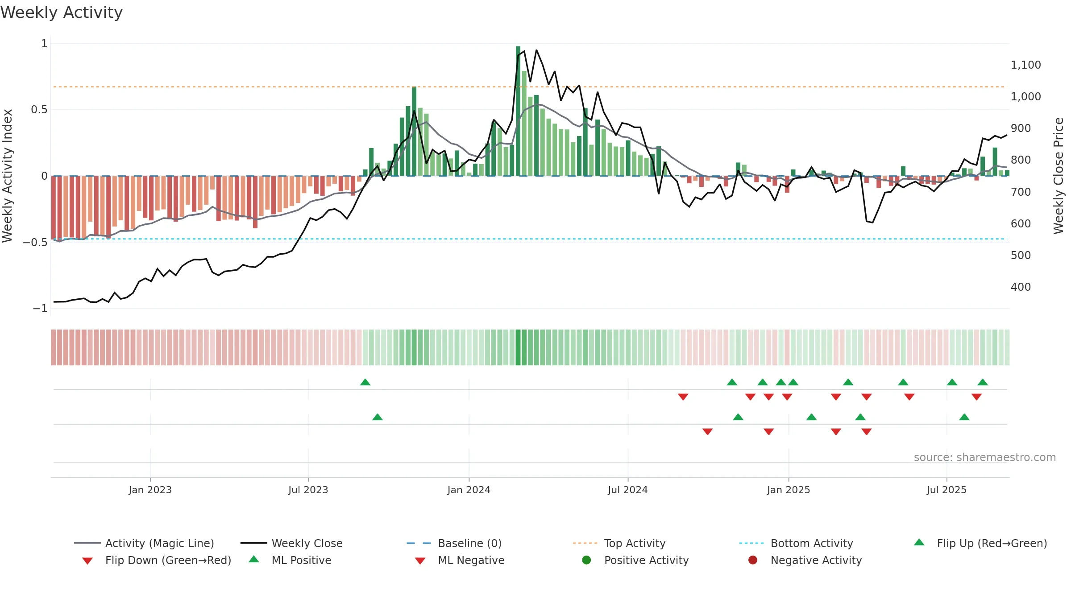This screenshot has width=1071, height=602.
Task: Click the red triangle icon for ML Negative
Action: [420, 561]
